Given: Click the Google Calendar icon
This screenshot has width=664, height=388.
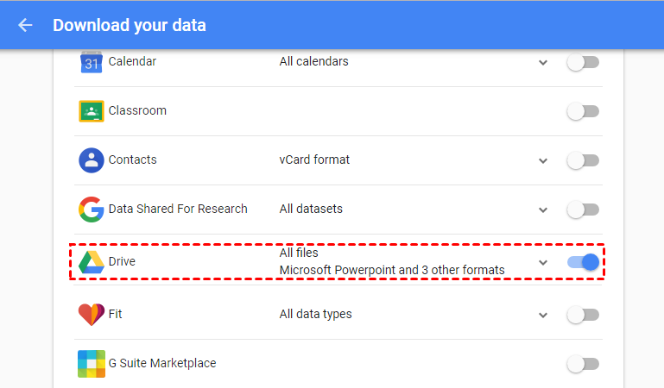Looking at the screenshot, I should point(92,62).
